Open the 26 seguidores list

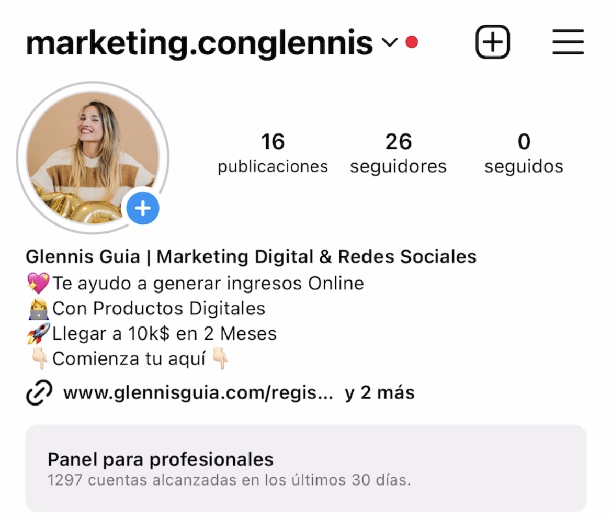click(x=398, y=153)
